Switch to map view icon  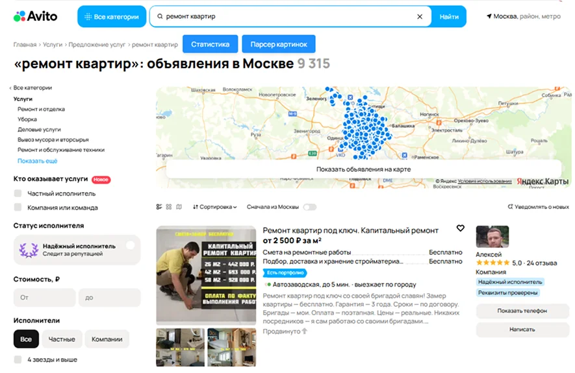179,207
